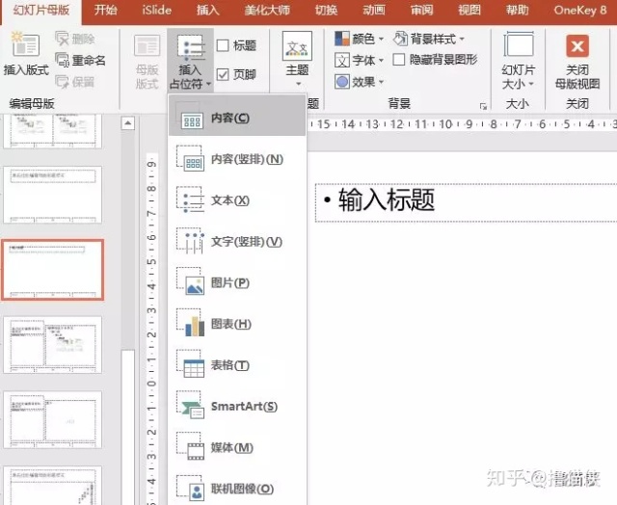Click the Colors (颜色) swatch icon
The height and width of the screenshot is (505, 617).
pos(342,39)
